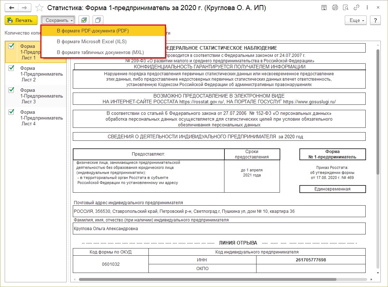Screen dimensions: 388x287
Task: Toggle the Лист 1 checkbox
Action: 11,46
